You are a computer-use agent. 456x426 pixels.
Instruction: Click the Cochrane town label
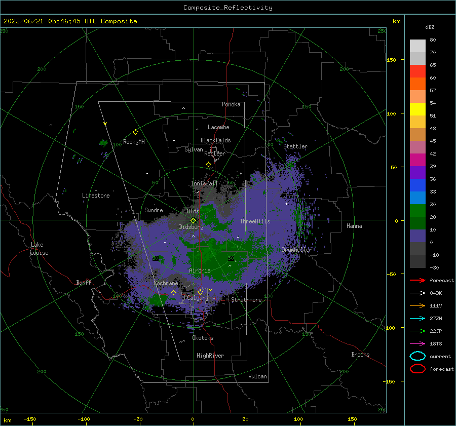click(166, 283)
